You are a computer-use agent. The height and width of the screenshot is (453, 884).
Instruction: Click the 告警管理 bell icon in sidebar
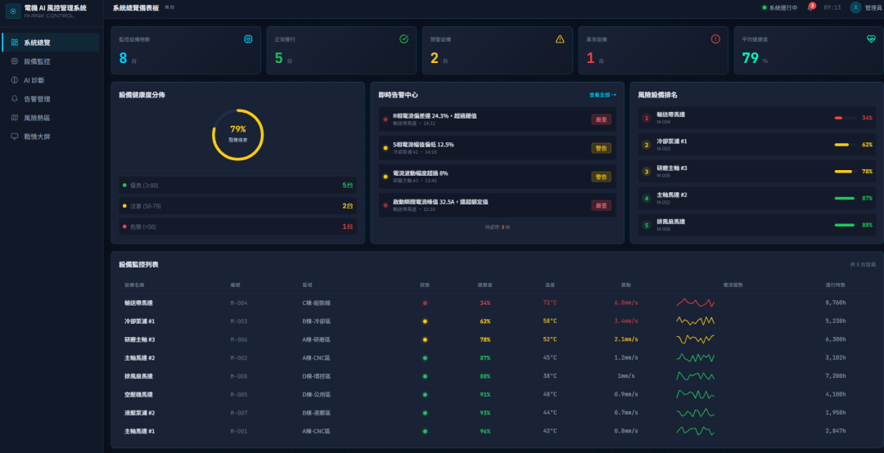coord(15,99)
